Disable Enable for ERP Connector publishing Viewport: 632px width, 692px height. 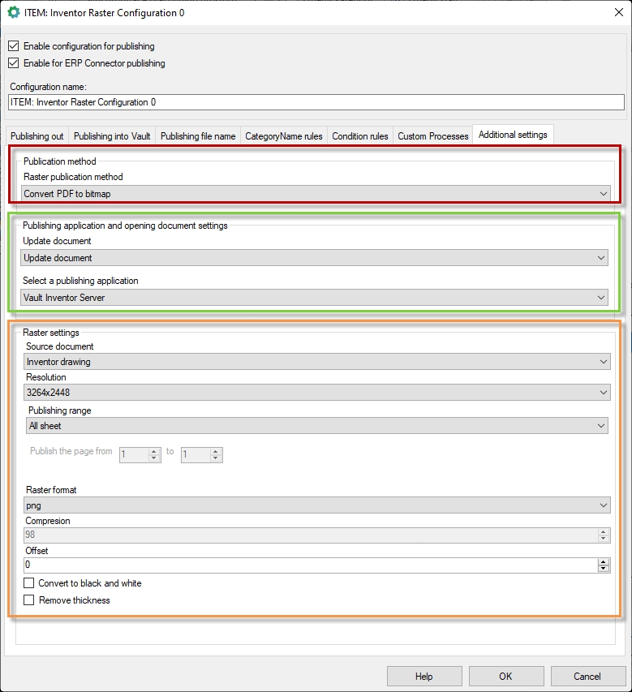point(13,63)
